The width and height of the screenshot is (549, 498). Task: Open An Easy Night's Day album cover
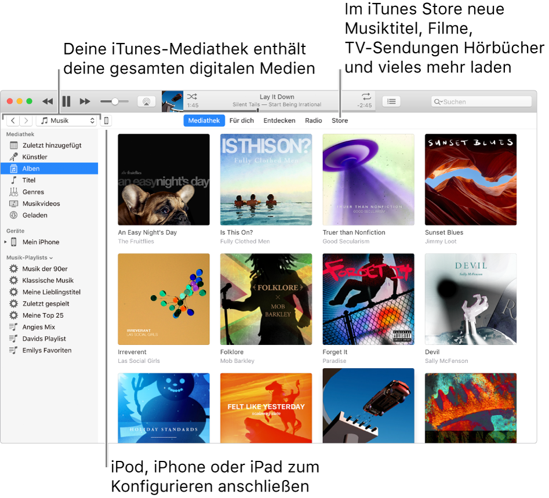coord(163,180)
